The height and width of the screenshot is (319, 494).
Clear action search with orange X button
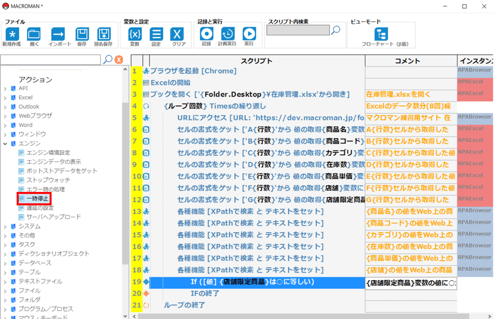(x=119, y=60)
